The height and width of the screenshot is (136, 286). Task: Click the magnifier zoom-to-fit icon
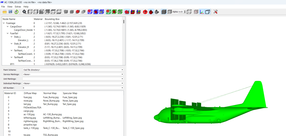point(24,12)
